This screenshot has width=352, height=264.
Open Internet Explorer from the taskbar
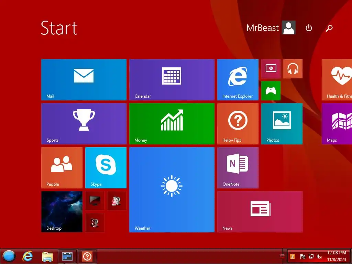coord(27,256)
